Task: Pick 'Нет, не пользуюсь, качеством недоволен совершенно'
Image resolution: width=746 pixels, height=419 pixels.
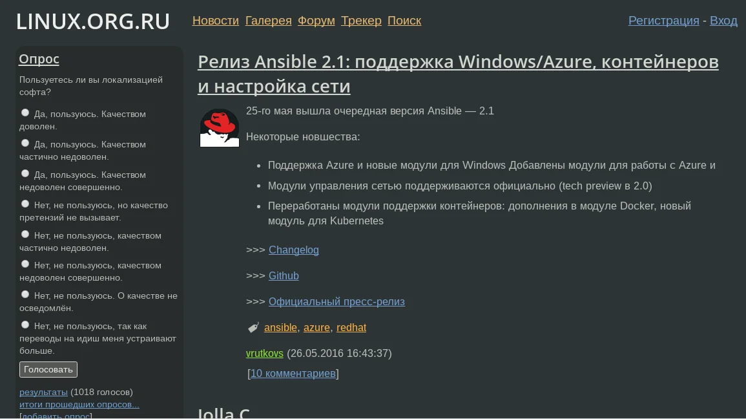Action: point(25,264)
